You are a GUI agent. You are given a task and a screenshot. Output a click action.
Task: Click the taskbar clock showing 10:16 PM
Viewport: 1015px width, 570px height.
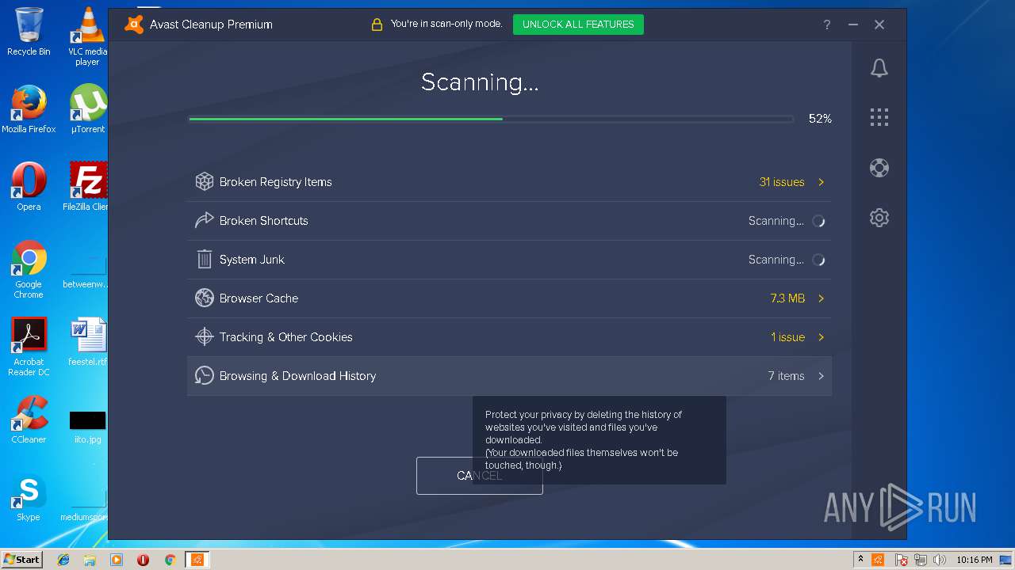tap(974, 560)
